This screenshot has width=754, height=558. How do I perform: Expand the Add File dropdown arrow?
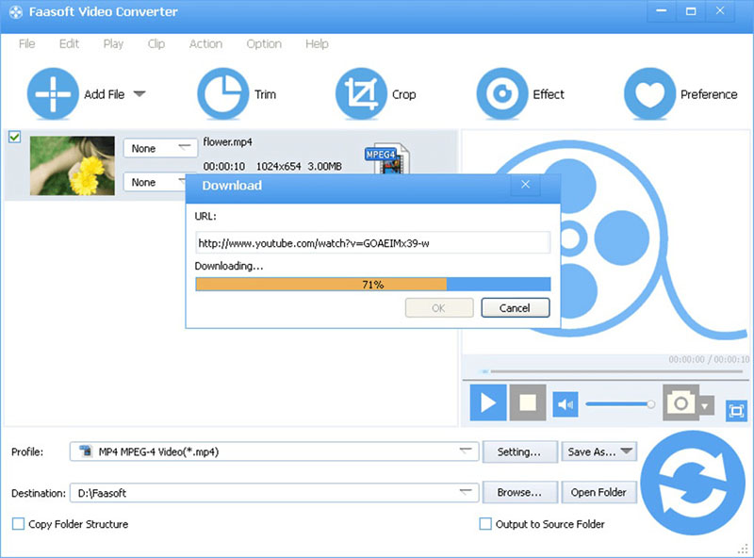click(x=139, y=94)
